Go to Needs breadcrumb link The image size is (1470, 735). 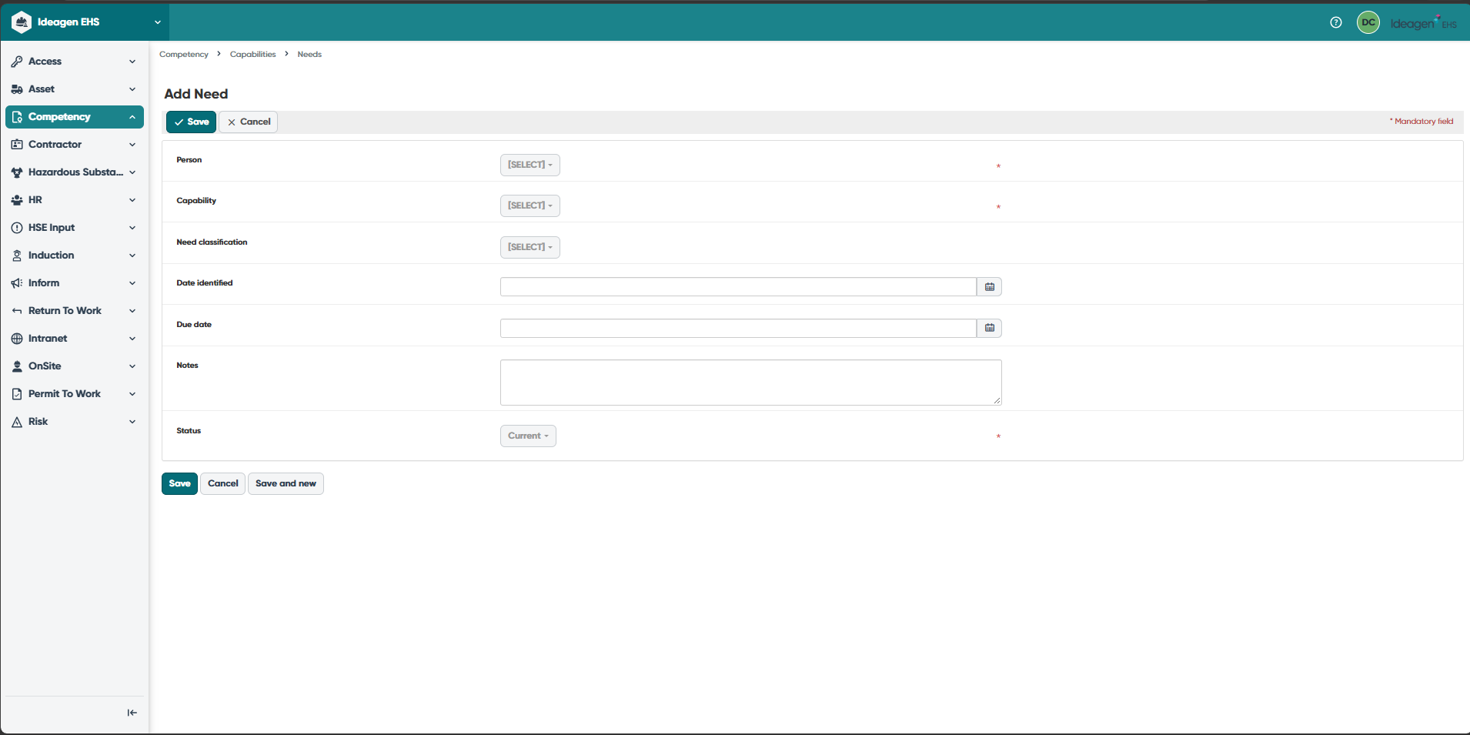pyautogui.click(x=309, y=55)
